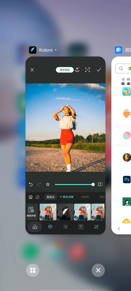Open the overlay layers tool
The image size is (131, 291).
coord(50,227)
